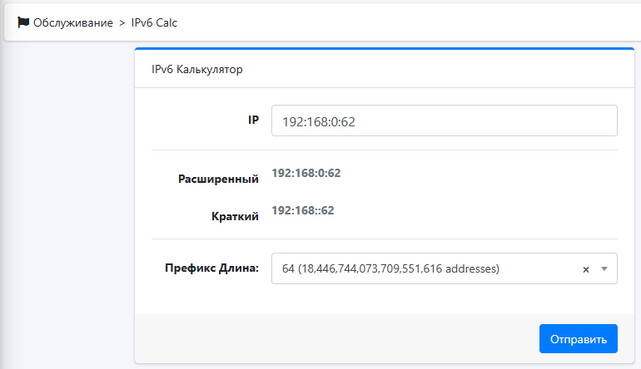Image resolution: width=641 pixels, height=369 pixels.
Task: Focus the IP address input field
Action: pos(444,121)
